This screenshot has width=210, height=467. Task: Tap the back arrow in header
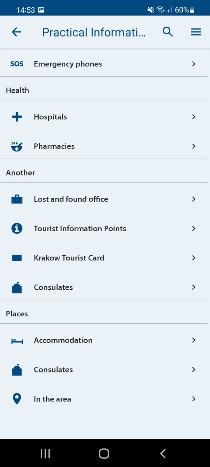coord(16,32)
